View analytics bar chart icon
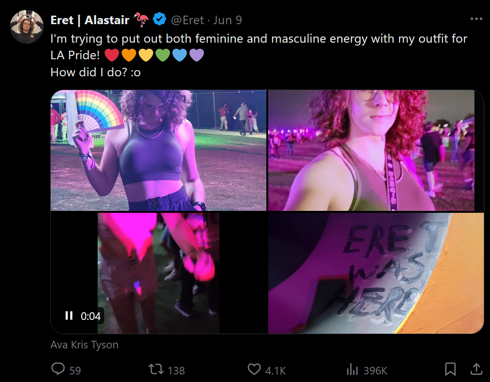The image size is (490, 382). coord(352,369)
